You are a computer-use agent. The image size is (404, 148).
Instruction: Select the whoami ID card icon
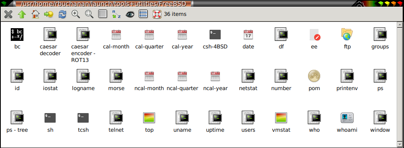[347, 118]
